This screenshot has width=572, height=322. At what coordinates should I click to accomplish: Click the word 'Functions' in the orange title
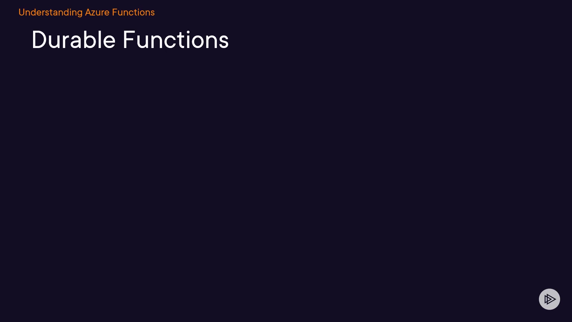point(133,13)
